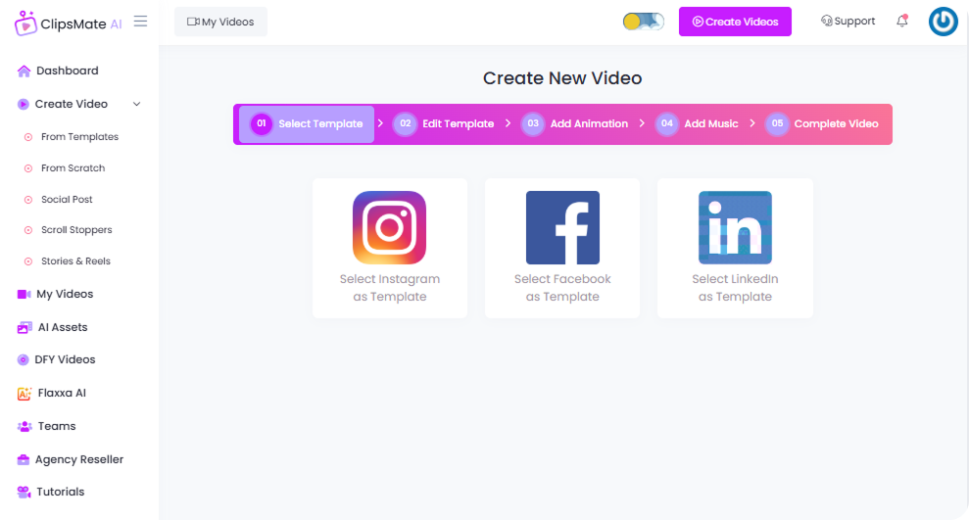Click the purple Create Videos button
This screenshot has height=520, width=969.
(x=735, y=22)
